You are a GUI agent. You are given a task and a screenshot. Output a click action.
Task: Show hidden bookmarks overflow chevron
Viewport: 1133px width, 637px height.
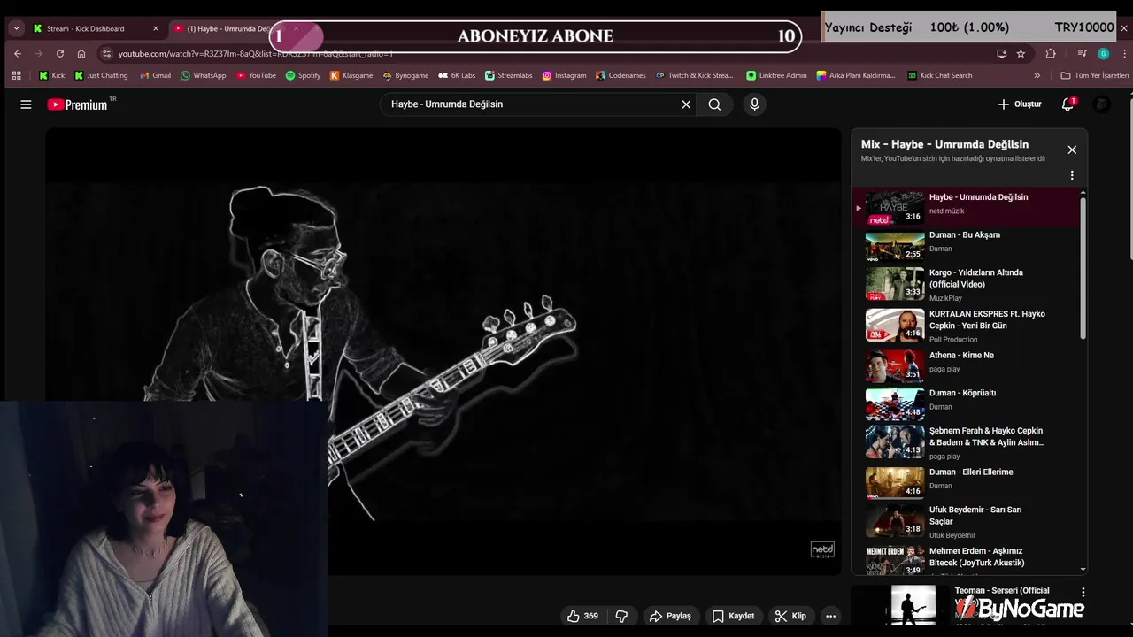pyautogui.click(x=1037, y=75)
